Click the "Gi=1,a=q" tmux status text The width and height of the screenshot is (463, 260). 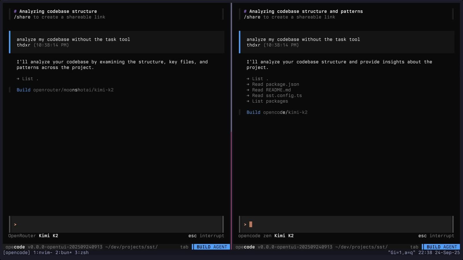402,252
